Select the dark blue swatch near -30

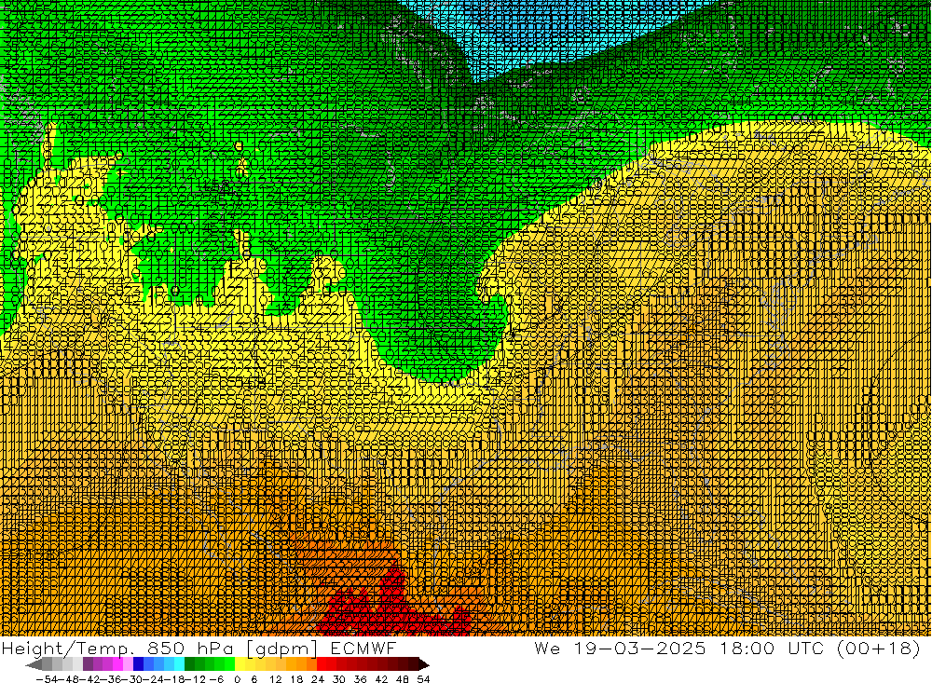139,664
